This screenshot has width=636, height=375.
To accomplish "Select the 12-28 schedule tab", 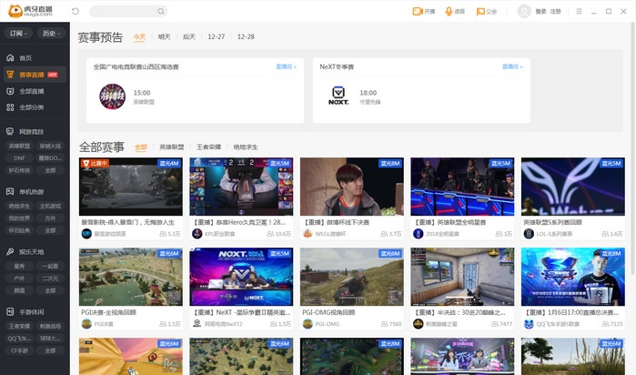I will 246,37.
